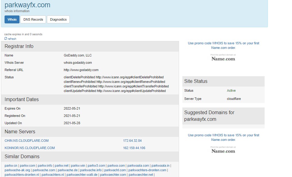Click the IP address 172.64.32.84
This screenshot has height=177, width=292.
[132, 141]
